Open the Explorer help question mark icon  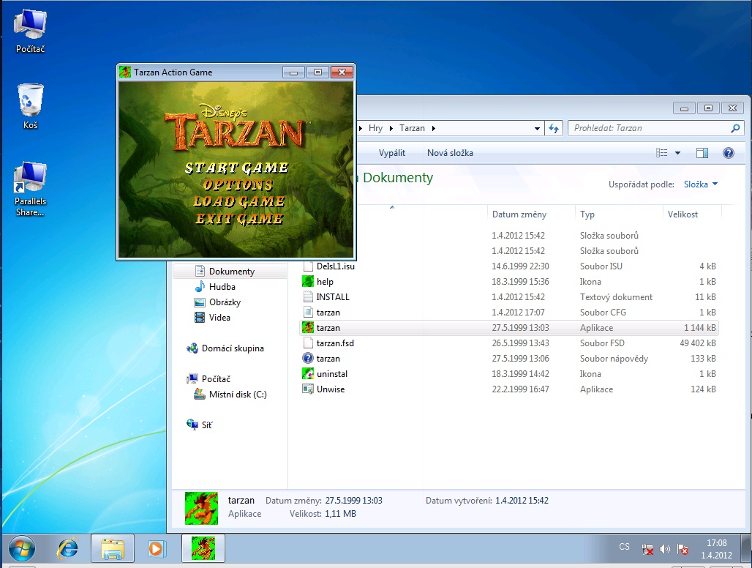[x=728, y=153]
